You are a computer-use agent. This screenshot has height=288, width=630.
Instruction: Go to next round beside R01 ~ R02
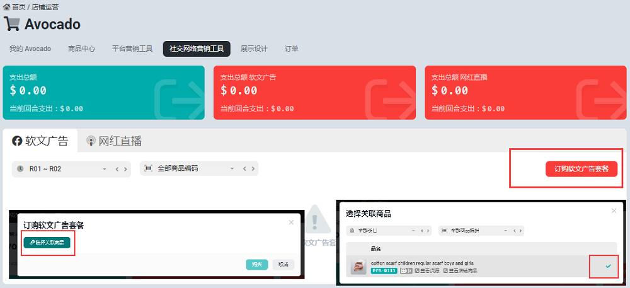pyautogui.click(x=125, y=170)
